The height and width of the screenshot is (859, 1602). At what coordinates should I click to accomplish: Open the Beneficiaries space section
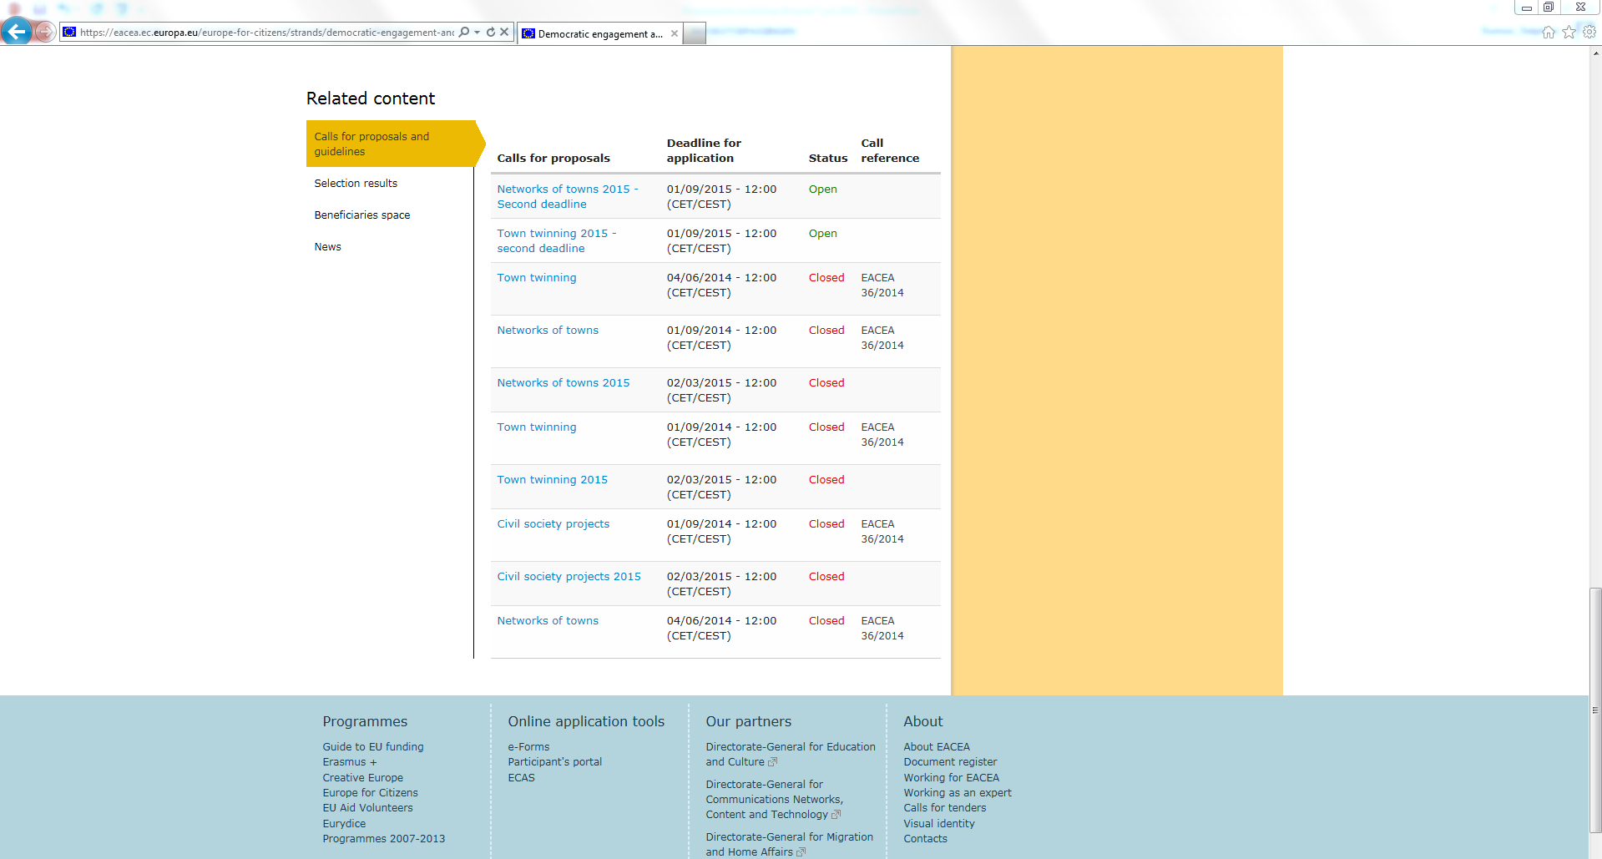pos(362,215)
